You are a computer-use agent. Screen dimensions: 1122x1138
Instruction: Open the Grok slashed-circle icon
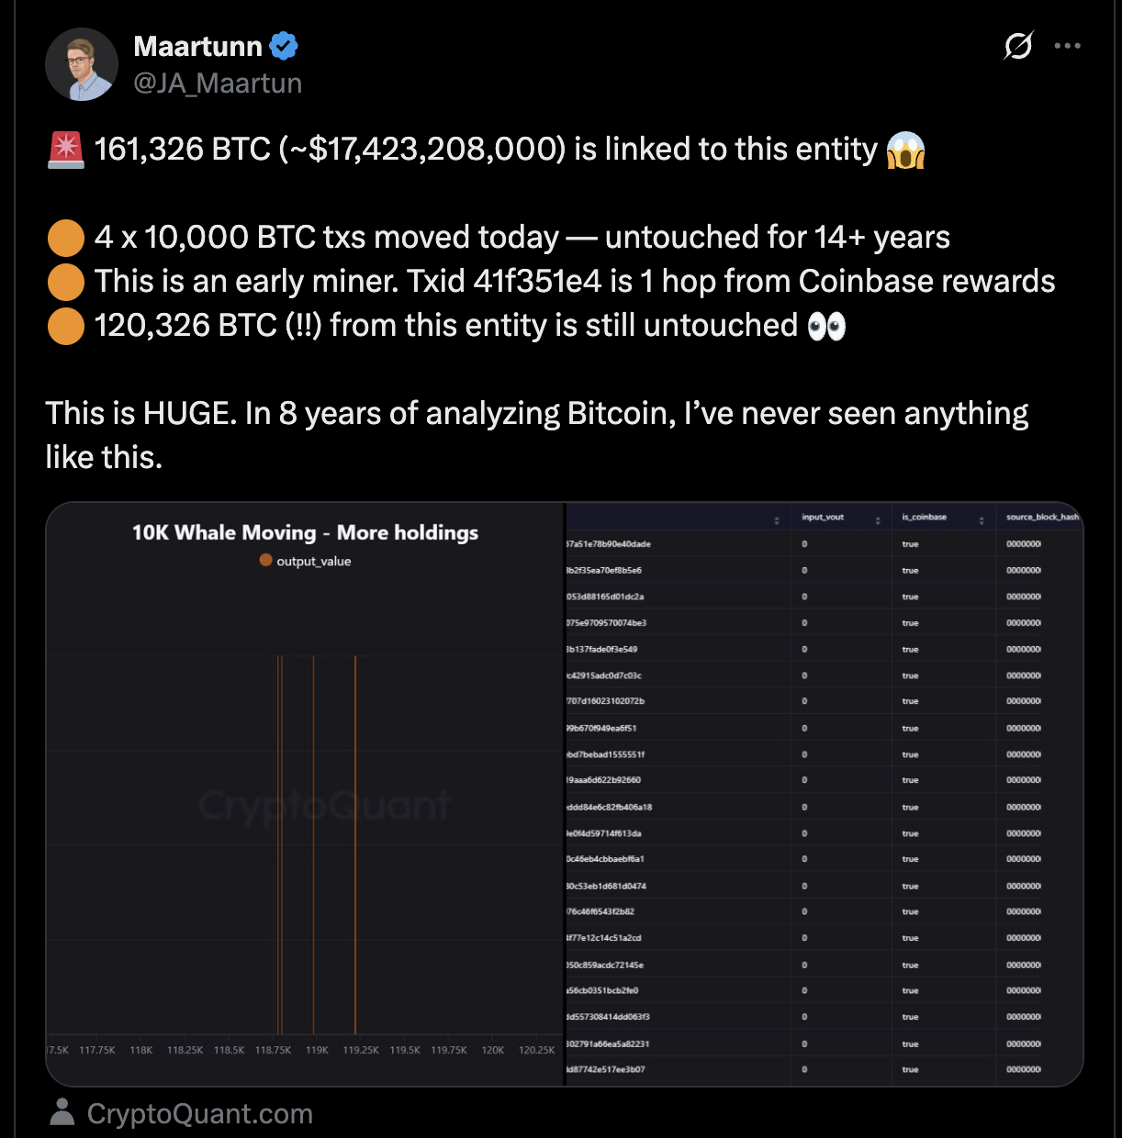tap(1018, 45)
